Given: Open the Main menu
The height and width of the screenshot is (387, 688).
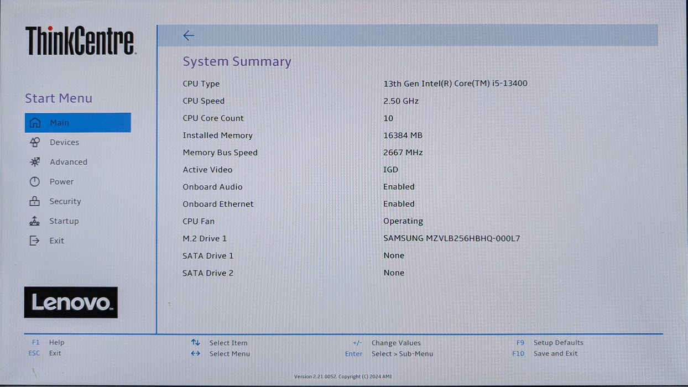Looking at the screenshot, I should coord(78,123).
